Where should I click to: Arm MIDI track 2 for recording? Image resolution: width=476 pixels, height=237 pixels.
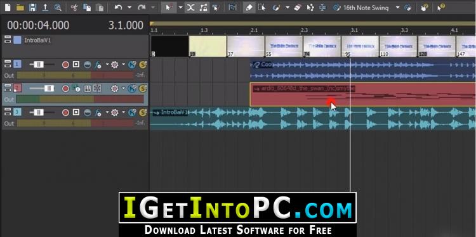pyautogui.click(x=65, y=89)
